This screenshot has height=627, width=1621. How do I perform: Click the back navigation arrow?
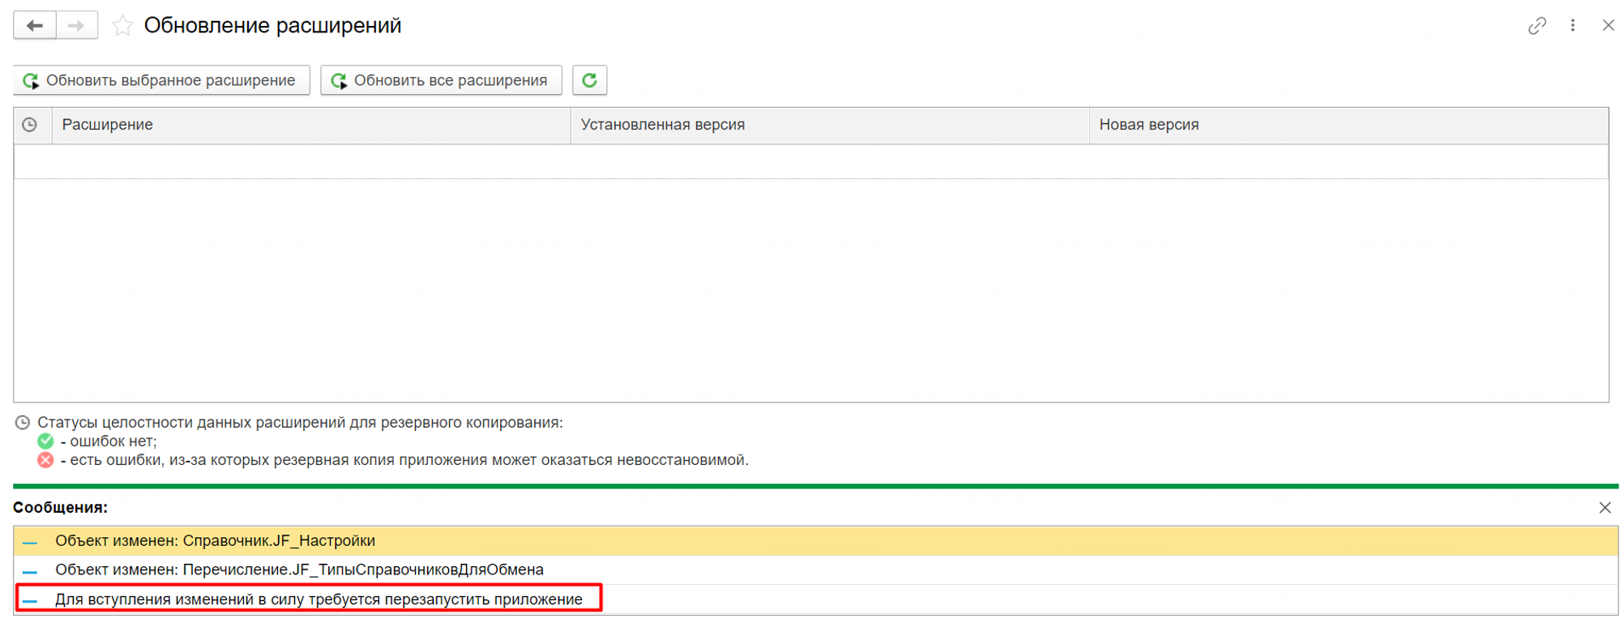tap(35, 26)
